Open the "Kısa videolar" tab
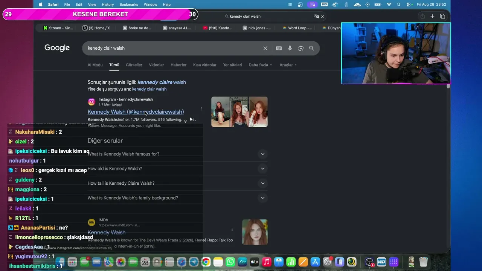 coord(205,65)
